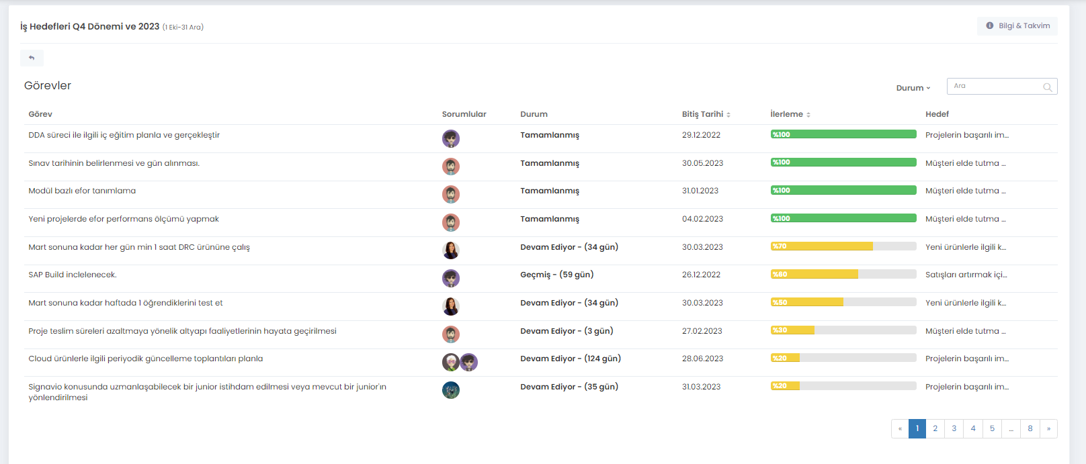Screen dimensions: 1086x464
Task: Open first avatar of Cloud ürünlerle task
Action: click(451, 362)
